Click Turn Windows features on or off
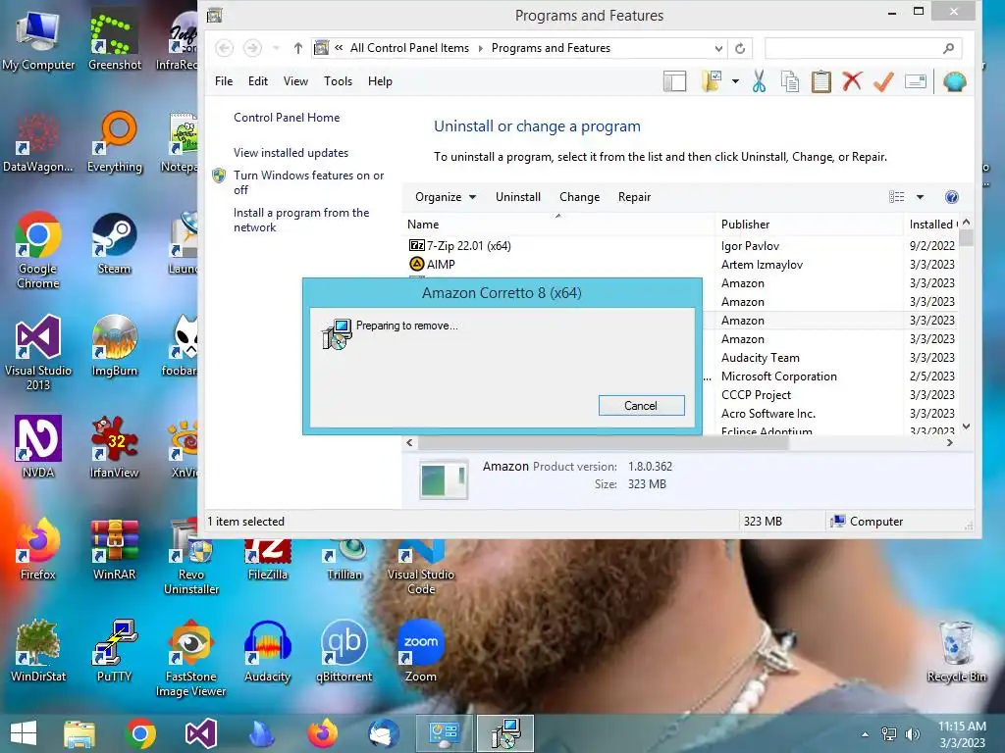The height and width of the screenshot is (753, 1005). tap(308, 182)
